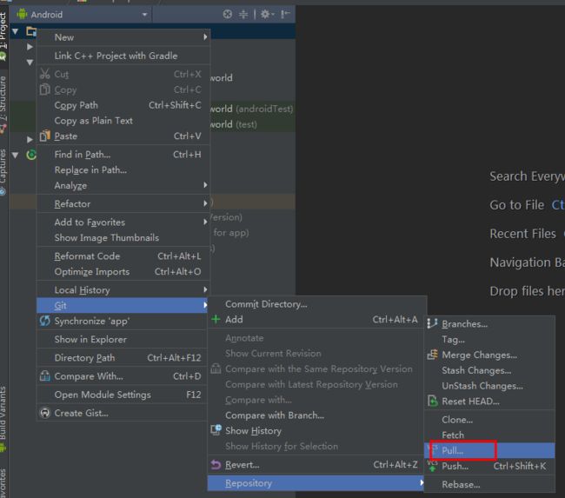Image resolution: width=565 pixels, height=498 pixels.
Task: Click the Compare With… icon
Action: click(x=44, y=375)
